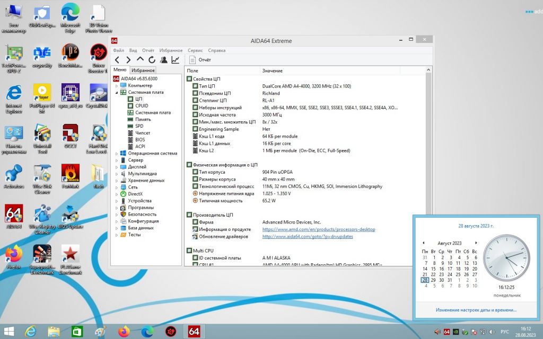This screenshot has height=339, width=543.
Task: Open the AMD processors-desktop product link
Action: [319, 229]
